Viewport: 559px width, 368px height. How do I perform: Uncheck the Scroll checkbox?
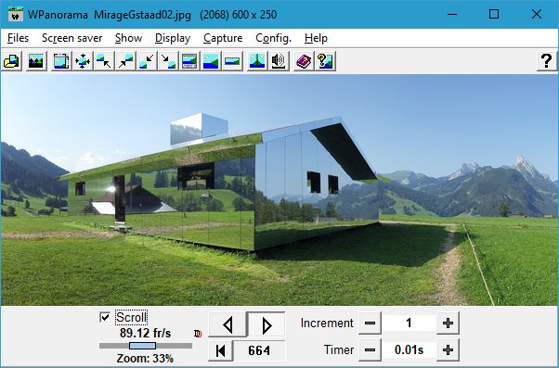(x=105, y=317)
